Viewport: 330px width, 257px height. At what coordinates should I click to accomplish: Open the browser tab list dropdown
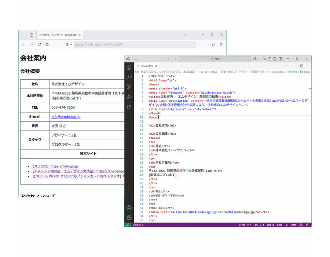click(x=185, y=35)
